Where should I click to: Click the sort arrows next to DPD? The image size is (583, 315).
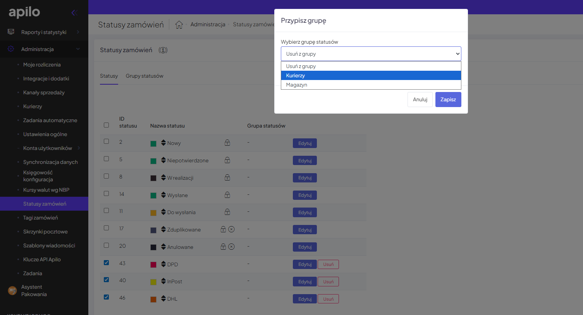(x=163, y=264)
